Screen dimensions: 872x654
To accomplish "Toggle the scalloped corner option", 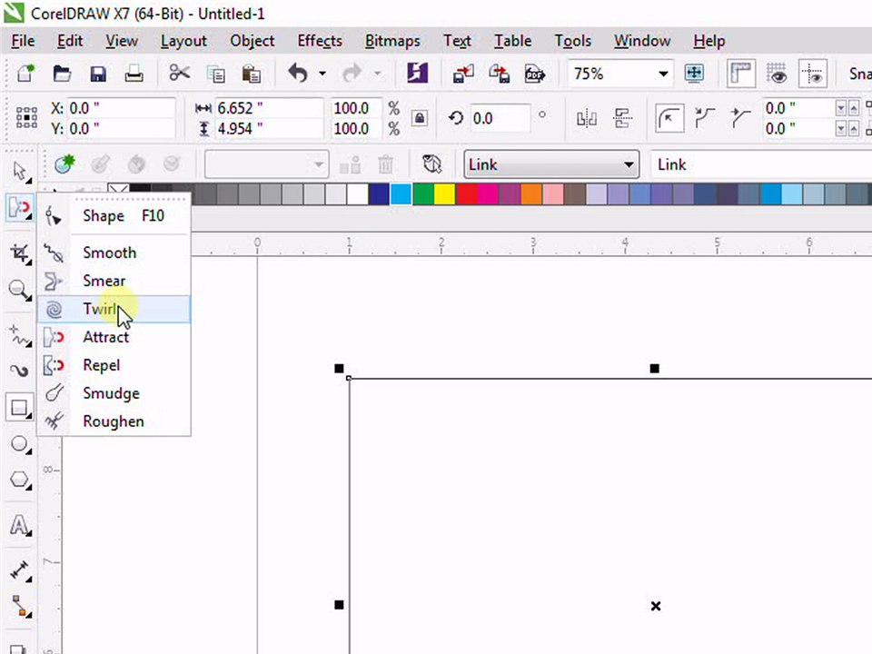I will (x=705, y=118).
